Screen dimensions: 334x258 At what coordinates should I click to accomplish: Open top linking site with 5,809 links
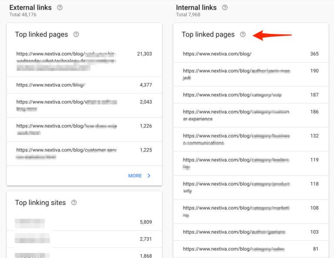pos(84,222)
